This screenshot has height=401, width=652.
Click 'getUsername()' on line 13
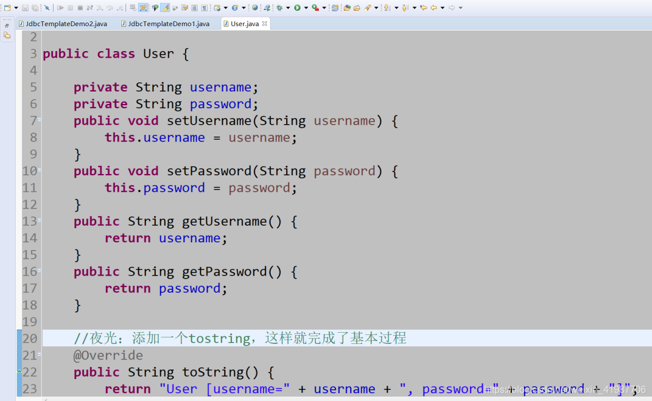click(232, 221)
